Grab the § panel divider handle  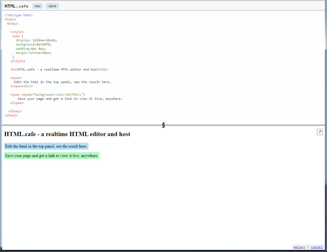point(163,125)
